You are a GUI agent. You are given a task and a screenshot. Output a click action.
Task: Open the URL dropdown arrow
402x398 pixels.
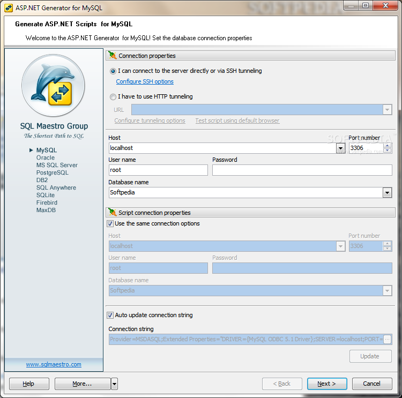pos(387,110)
